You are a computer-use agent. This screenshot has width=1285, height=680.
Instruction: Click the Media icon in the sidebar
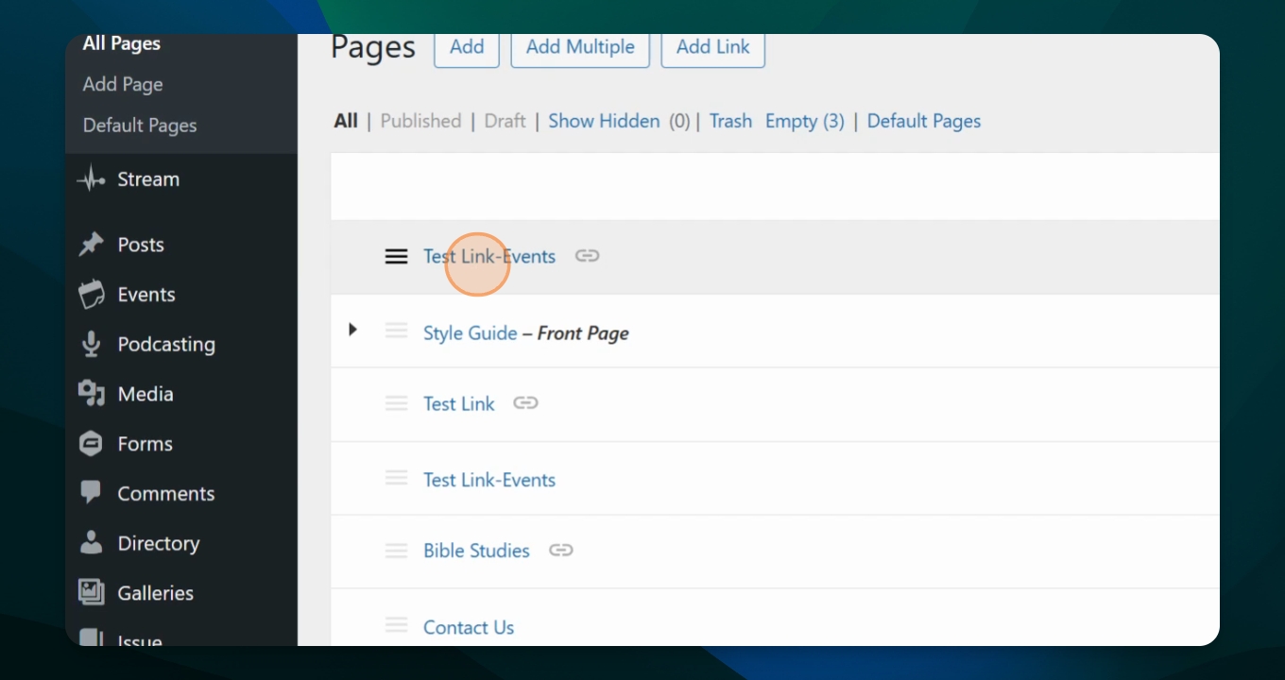(91, 394)
